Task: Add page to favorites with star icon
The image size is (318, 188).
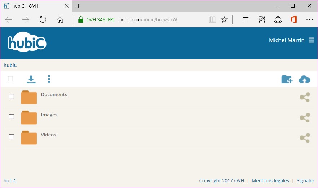Action: [x=224, y=19]
